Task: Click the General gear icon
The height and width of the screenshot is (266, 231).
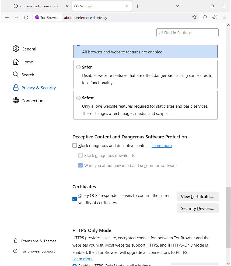Action: 16,49
